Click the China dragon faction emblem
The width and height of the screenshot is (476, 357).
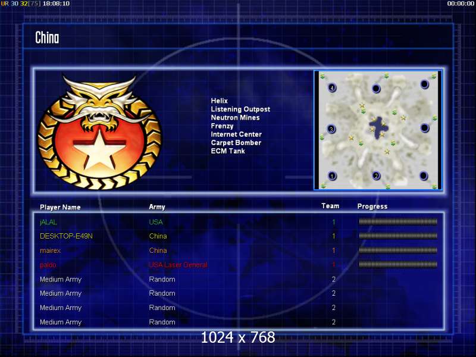pyautogui.click(x=99, y=132)
